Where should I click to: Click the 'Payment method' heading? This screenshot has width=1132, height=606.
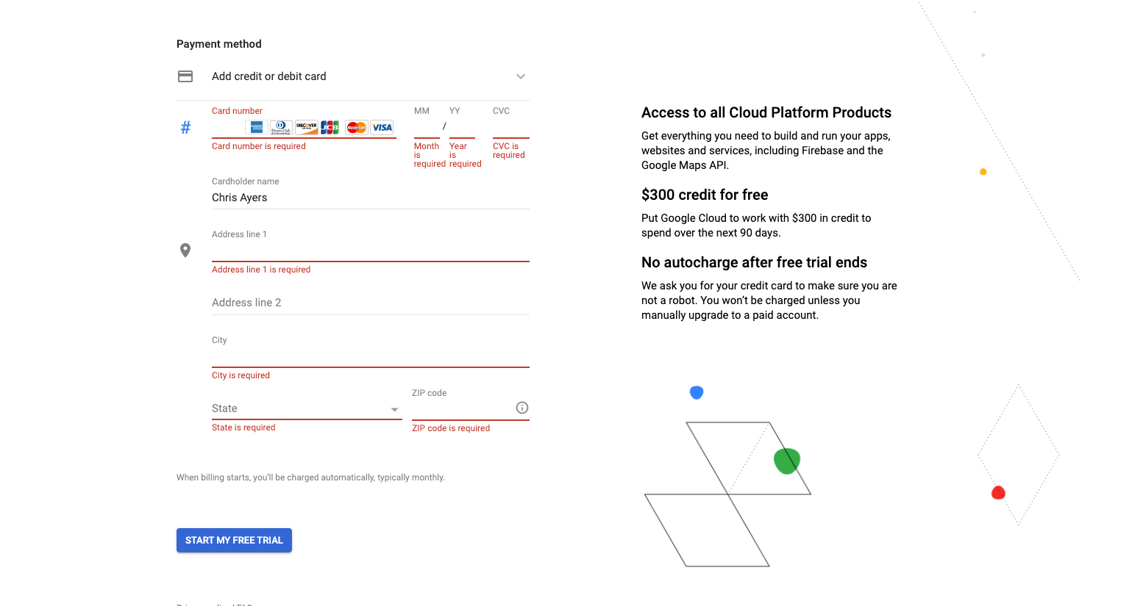point(219,44)
